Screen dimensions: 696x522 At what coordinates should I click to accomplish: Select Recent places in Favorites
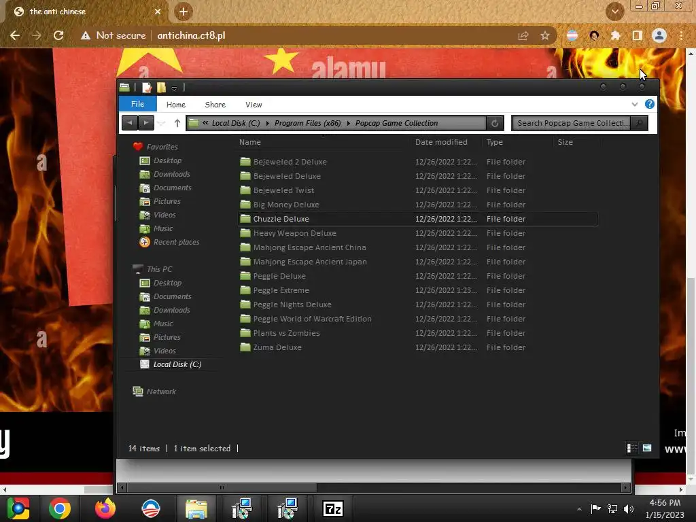pyautogui.click(x=176, y=242)
